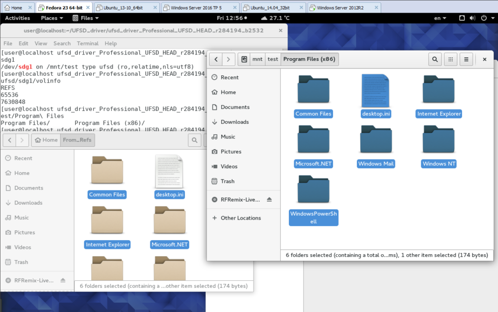Select the Windows NT folder icon
The image size is (498, 312).
439,140
